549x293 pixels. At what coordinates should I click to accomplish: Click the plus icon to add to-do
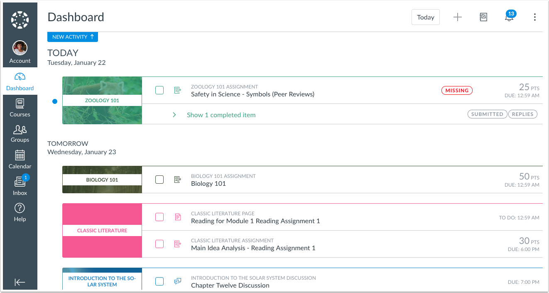click(x=457, y=17)
